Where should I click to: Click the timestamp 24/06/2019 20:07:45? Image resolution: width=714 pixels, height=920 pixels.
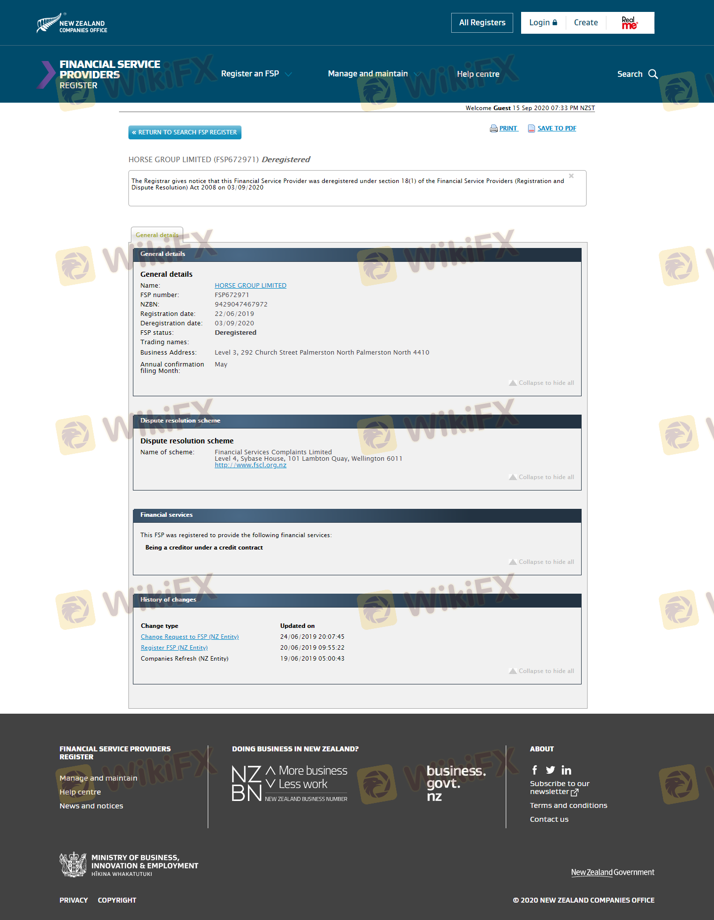click(x=312, y=637)
